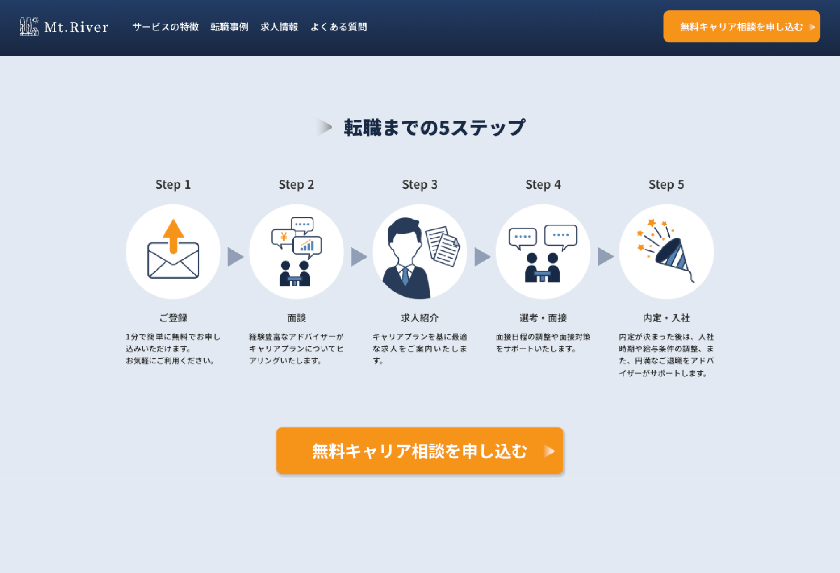
Task: Click the arrow between Step 4 and Step 5
Action: [x=605, y=257]
